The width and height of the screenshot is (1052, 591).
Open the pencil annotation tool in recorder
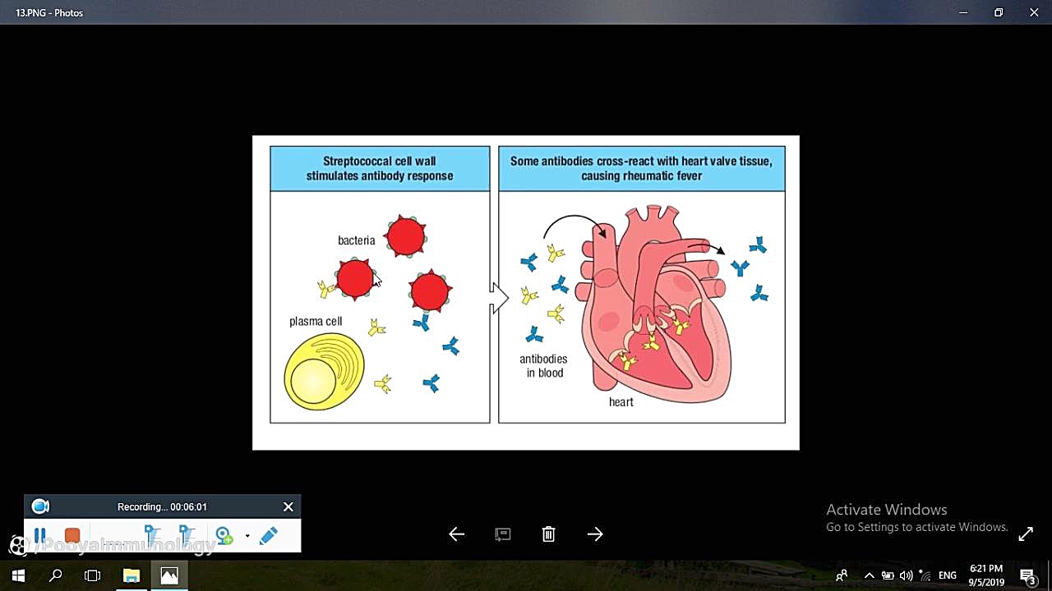268,536
